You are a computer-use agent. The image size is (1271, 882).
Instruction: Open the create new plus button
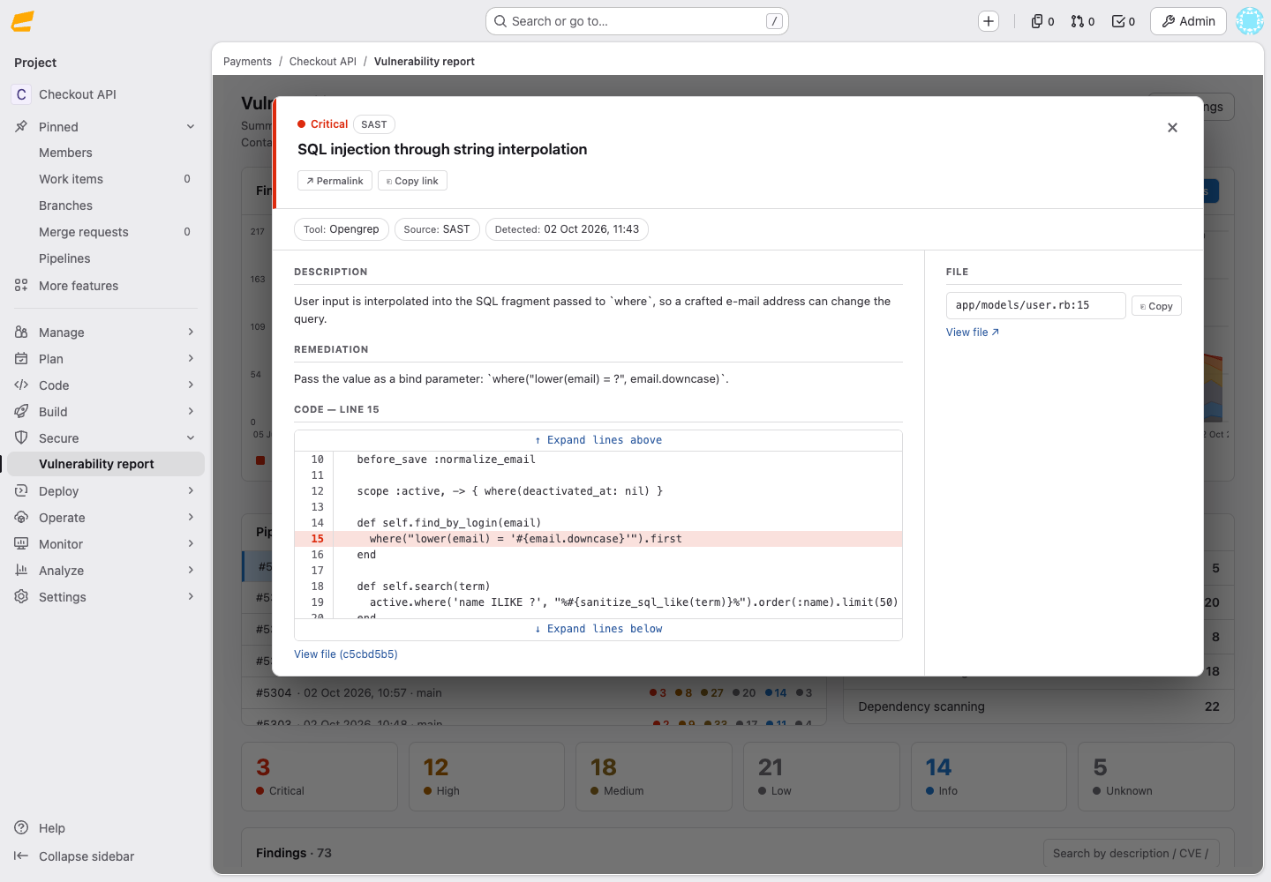pyautogui.click(x=989, y=21)
